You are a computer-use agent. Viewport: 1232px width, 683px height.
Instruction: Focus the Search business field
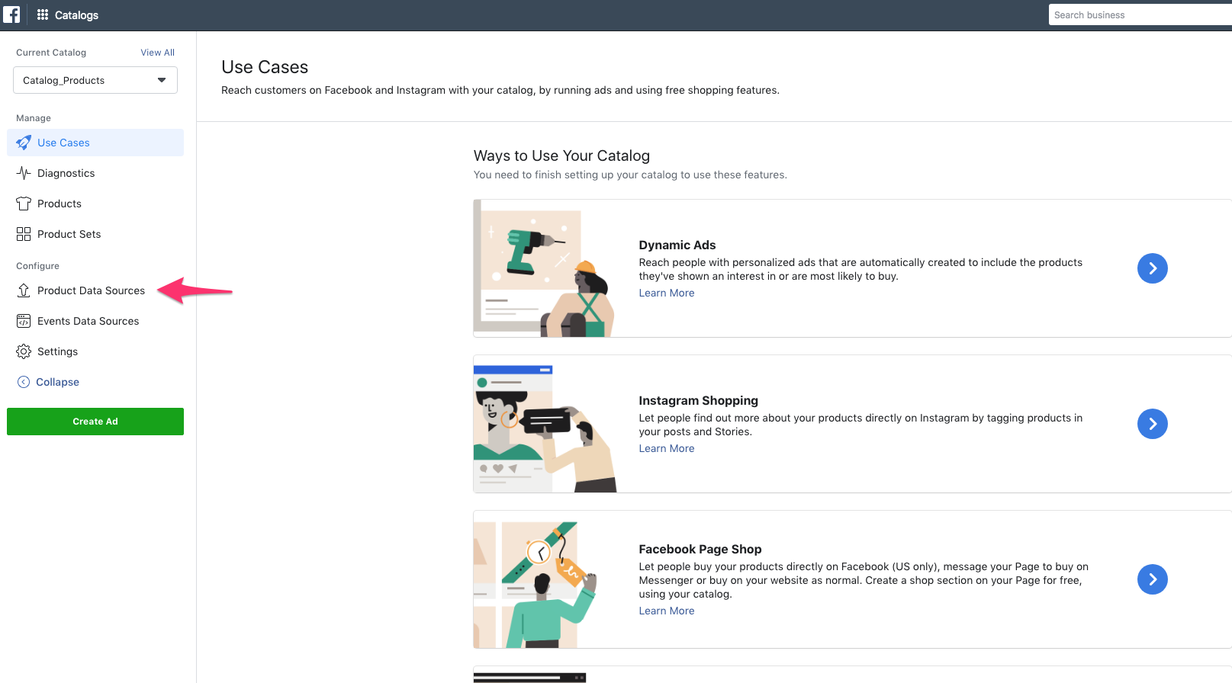(x=1140, y=14)
